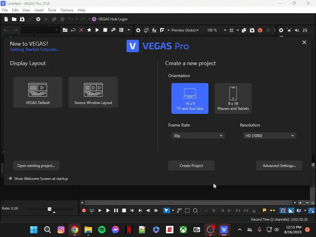Select the Zoom Edit magnifier tool

click(195, 210)
